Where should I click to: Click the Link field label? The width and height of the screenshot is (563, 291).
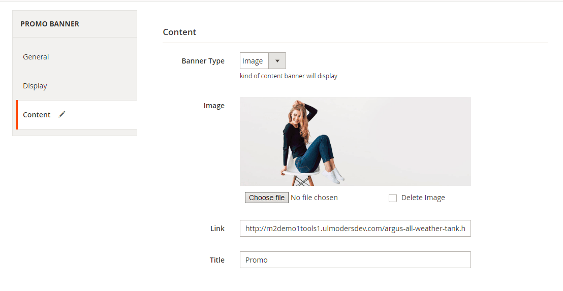217,229
